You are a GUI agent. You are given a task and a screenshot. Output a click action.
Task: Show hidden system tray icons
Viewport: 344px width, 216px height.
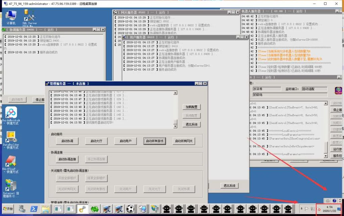point(301,209)
